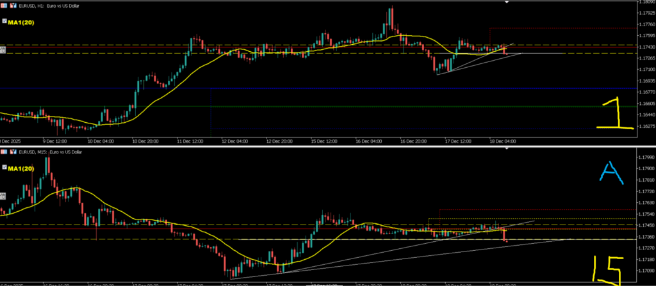Click the yellow hand-drawn "15" annotation
The width and height of the screenshot is (656, 286).
(606, 271)
